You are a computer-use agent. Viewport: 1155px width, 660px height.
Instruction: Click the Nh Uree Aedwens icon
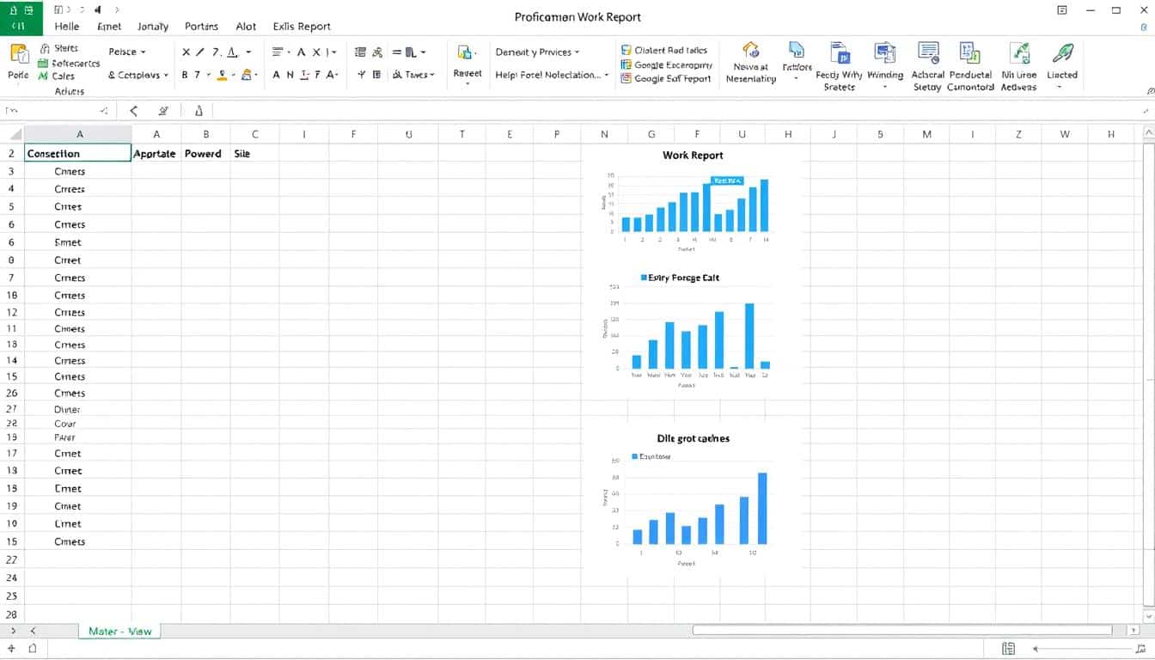click(x=1018, y=52)
